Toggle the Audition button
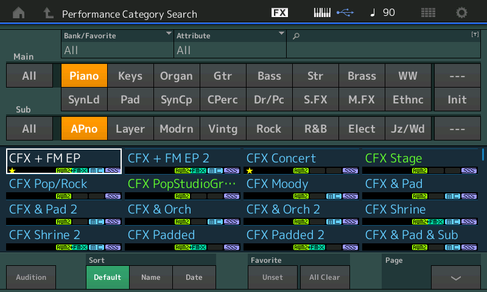487x292 pixels. pos(31,277)
